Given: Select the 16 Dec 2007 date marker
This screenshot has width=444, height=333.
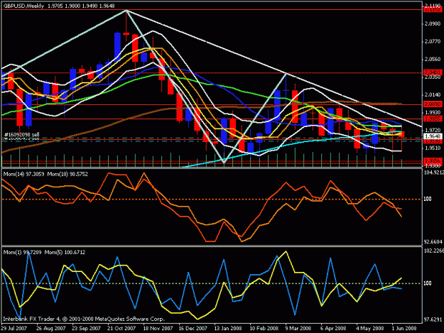Looking at the screenshot, I should [x=193, y=329].
